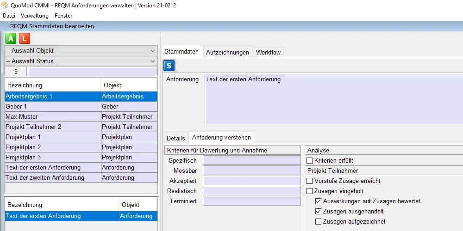Select the Arbeitsergebnis 1 row
The height and width of the screenshot is (231, 463).
tap(81, 97)
